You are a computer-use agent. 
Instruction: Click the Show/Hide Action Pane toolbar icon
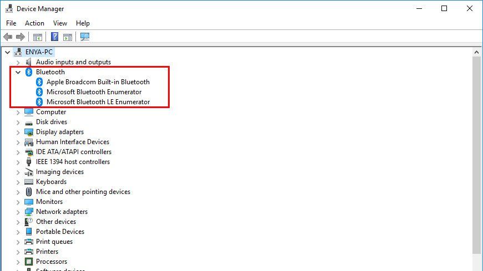[68, 37]
